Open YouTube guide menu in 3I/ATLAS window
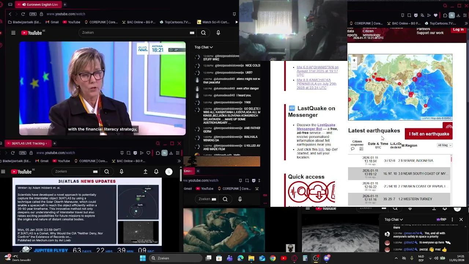This screenshot has width=469, height=264. (x=3, y=172)
